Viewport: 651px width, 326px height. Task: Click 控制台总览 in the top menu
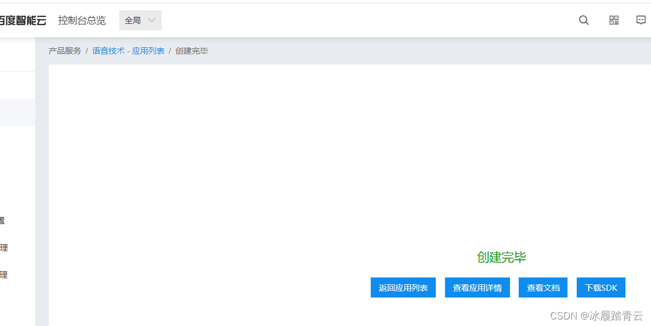(x=82, y=20)
